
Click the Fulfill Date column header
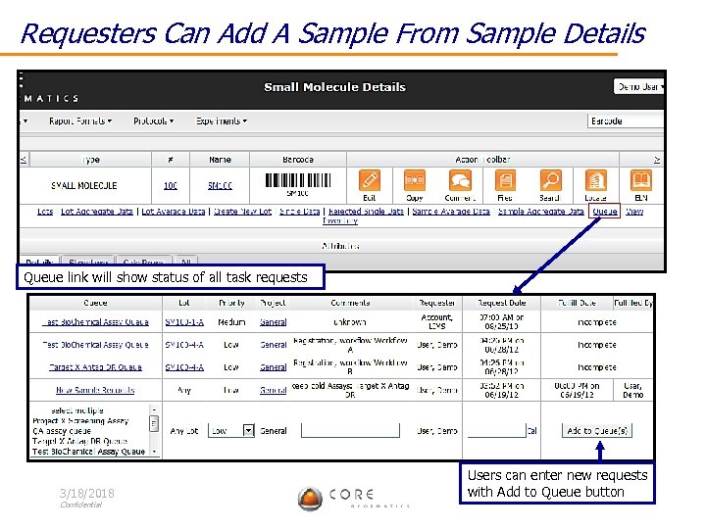click(x=577, y=303)
